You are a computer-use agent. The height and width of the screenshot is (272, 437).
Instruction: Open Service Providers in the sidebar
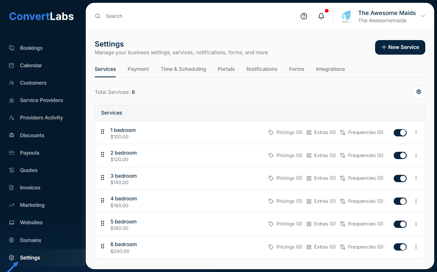[41, 100]
